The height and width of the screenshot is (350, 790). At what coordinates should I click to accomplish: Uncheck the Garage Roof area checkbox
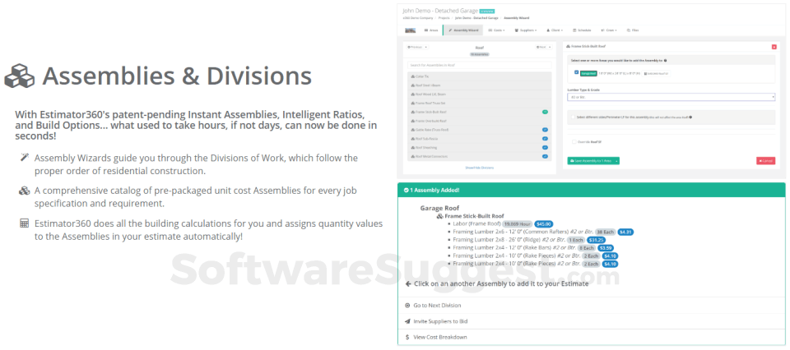click(x=576, y=72)
